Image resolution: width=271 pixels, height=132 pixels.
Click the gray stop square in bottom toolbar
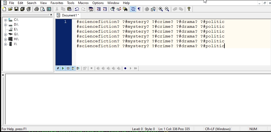coord(91,68)
